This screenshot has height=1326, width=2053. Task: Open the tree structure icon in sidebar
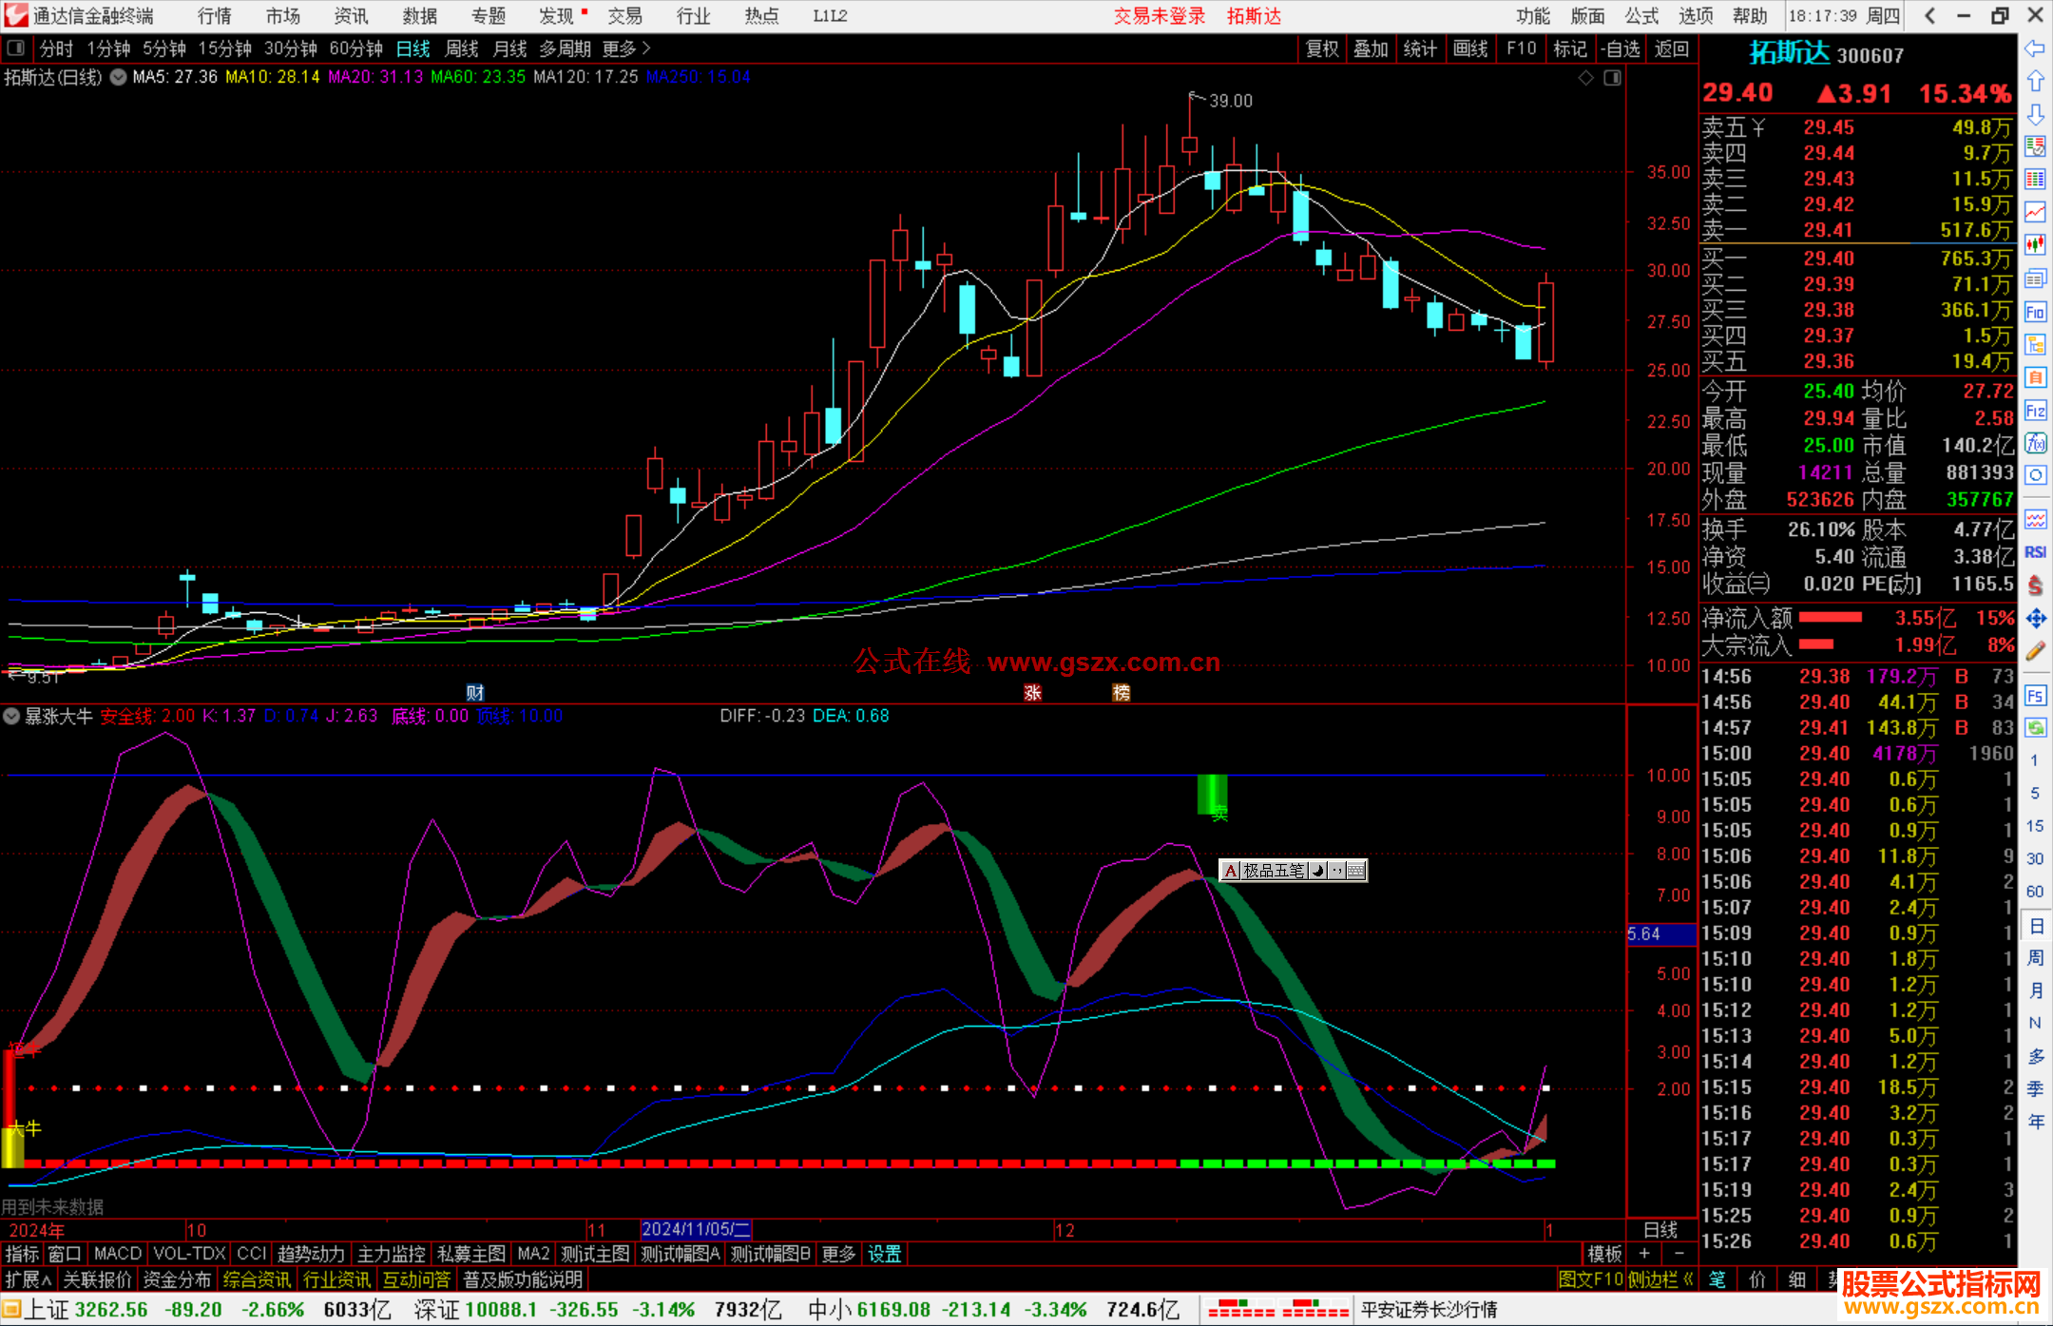click(2035, 344)
